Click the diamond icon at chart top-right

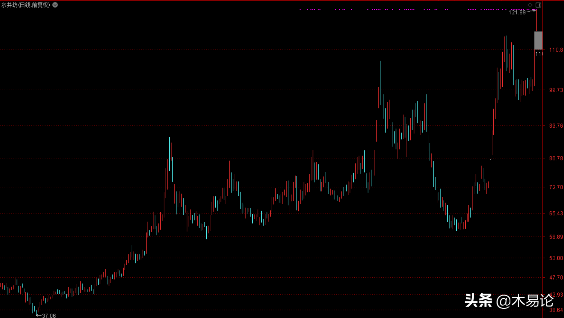(530, 5)
